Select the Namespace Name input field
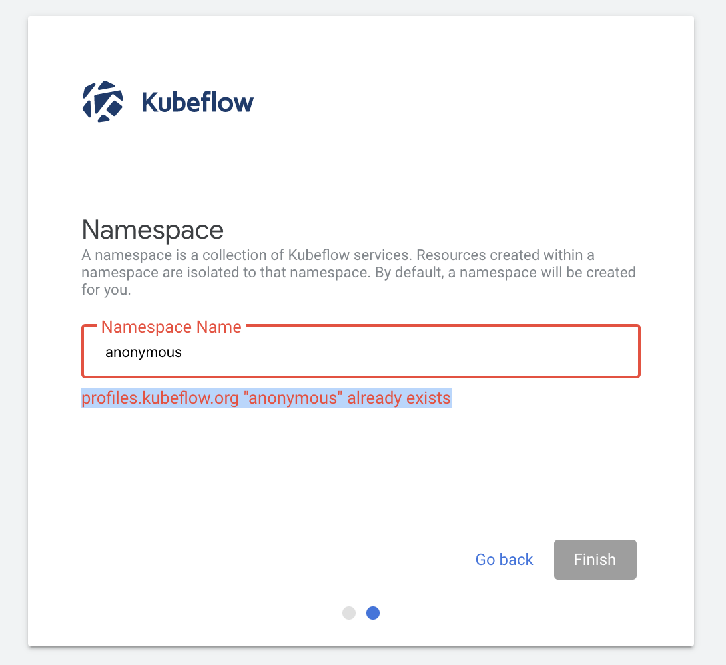Screen dimensions: 726x665 [x=360, y=352]
